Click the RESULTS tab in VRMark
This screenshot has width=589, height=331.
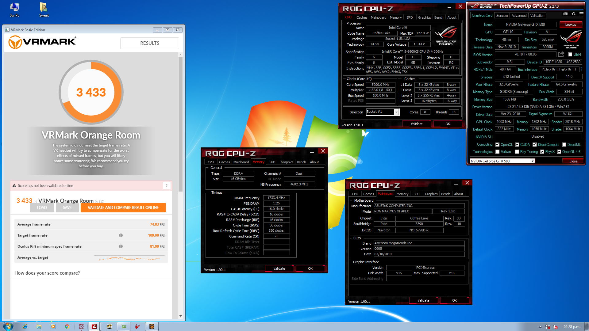pos(150,43)
